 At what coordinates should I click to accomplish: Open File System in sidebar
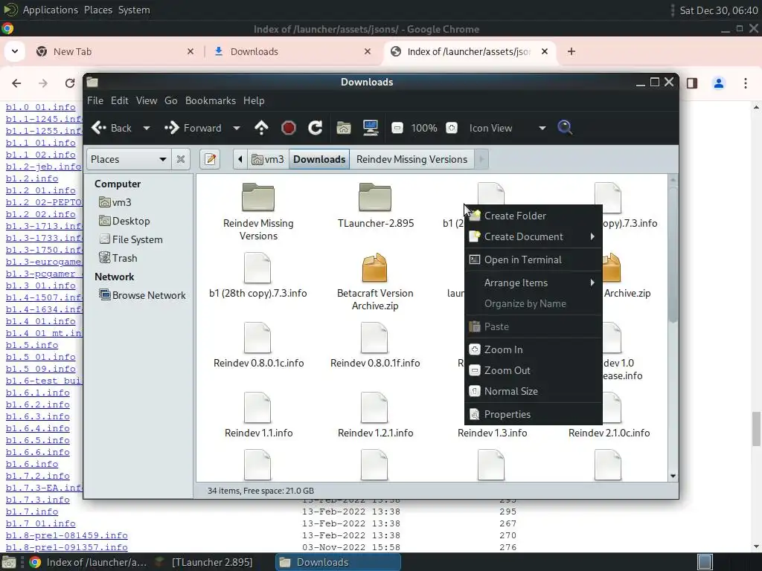point(131,239)
